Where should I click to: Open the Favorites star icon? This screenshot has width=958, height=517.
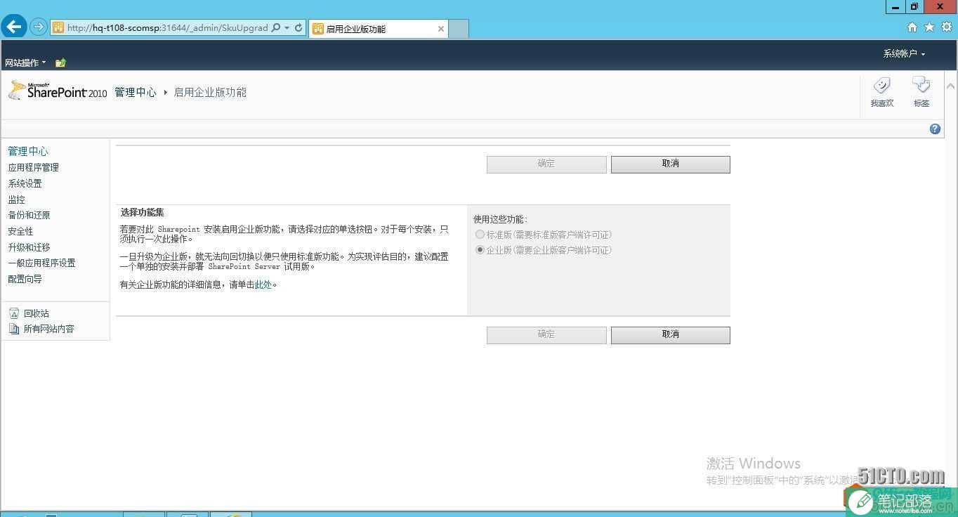click(929, 27)
